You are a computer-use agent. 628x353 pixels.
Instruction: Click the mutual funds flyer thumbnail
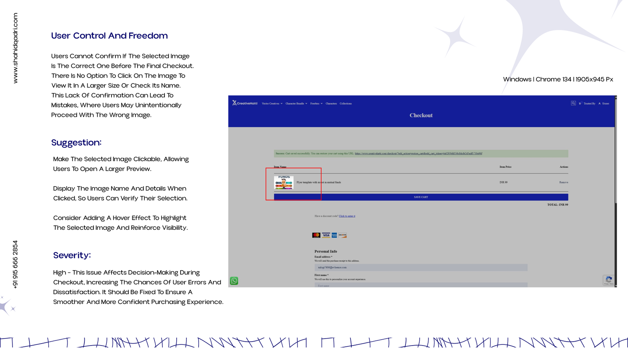click(284, 182)
